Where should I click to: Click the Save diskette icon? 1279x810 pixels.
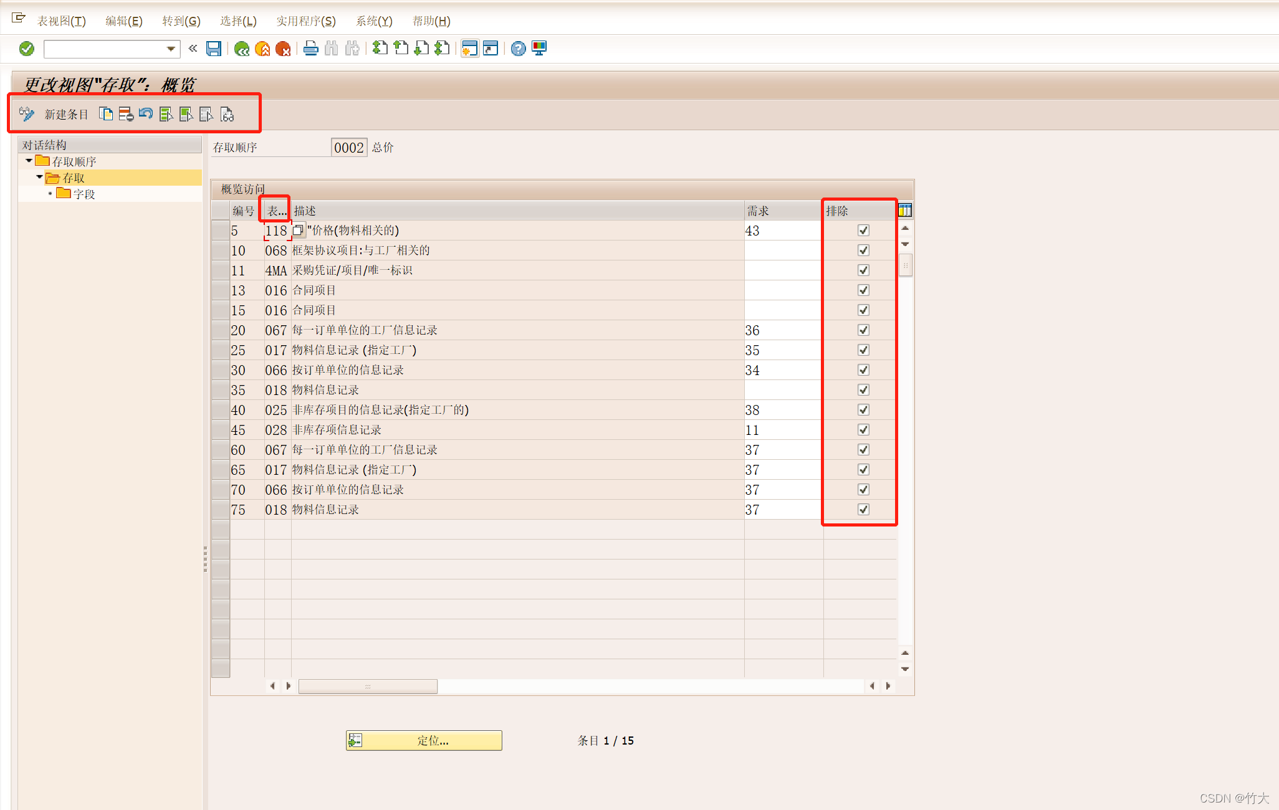pyautogui.click(x=214, y=49)
